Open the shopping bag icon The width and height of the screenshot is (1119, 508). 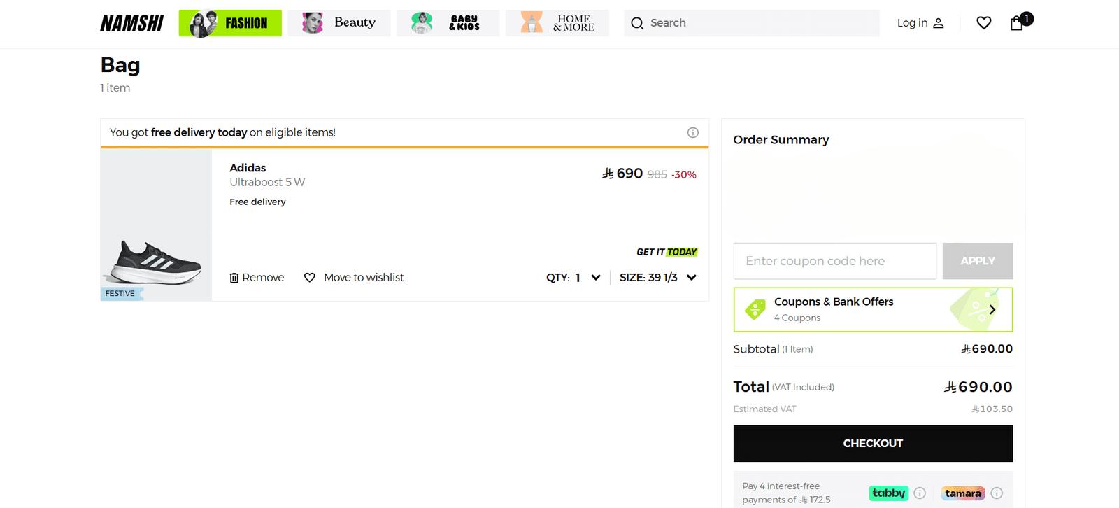click(1017, 23)
